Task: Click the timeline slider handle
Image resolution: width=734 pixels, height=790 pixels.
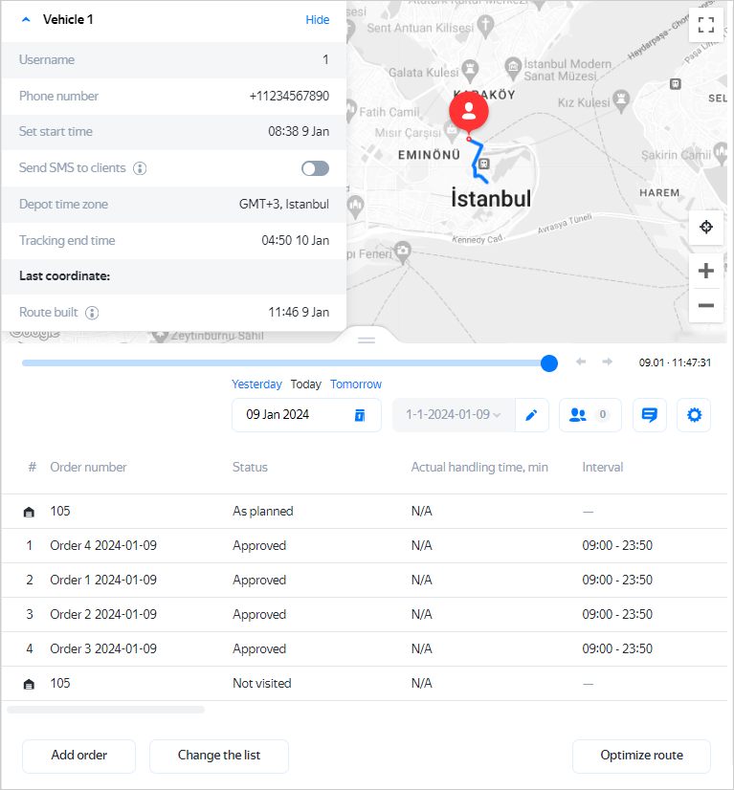Action: pyautogui.click(x=549, y=363)
